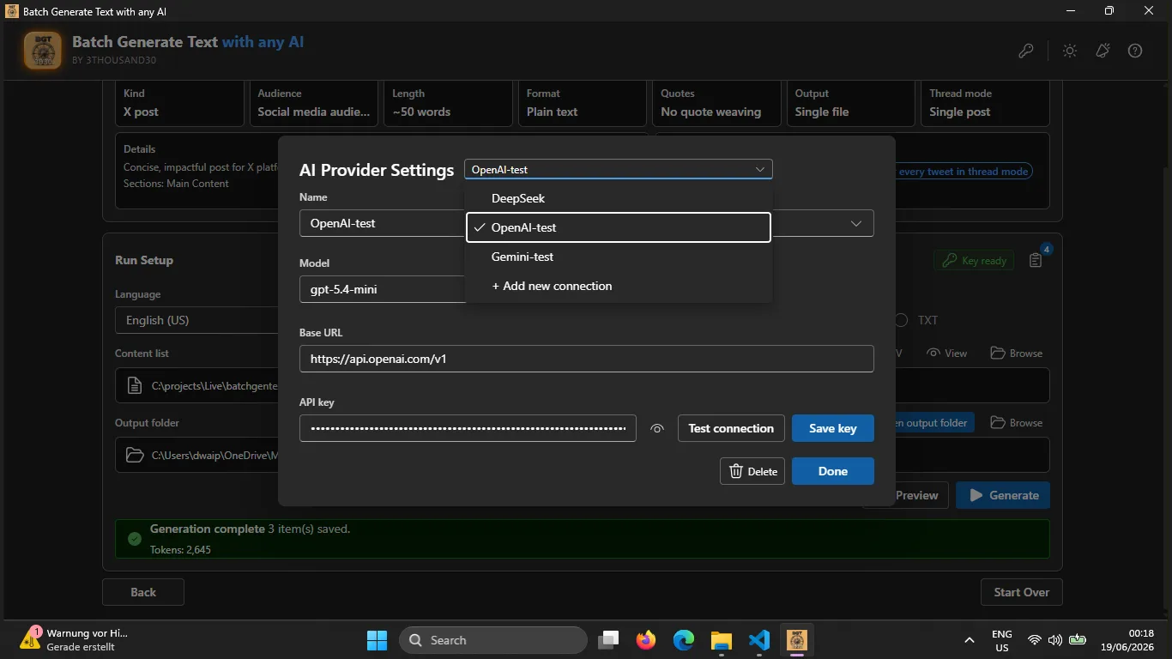Screen dimensions: 1172x659
Task: Click the API key masked field
Action: click(468, 428)
